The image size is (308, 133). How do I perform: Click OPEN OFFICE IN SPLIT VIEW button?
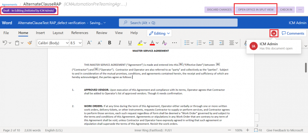[x=256, y=9]
